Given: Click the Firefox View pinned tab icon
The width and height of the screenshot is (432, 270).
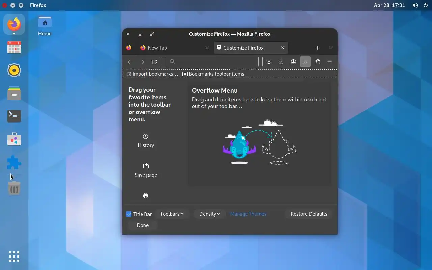Looking at the screenshot, I should click(129, 48).
